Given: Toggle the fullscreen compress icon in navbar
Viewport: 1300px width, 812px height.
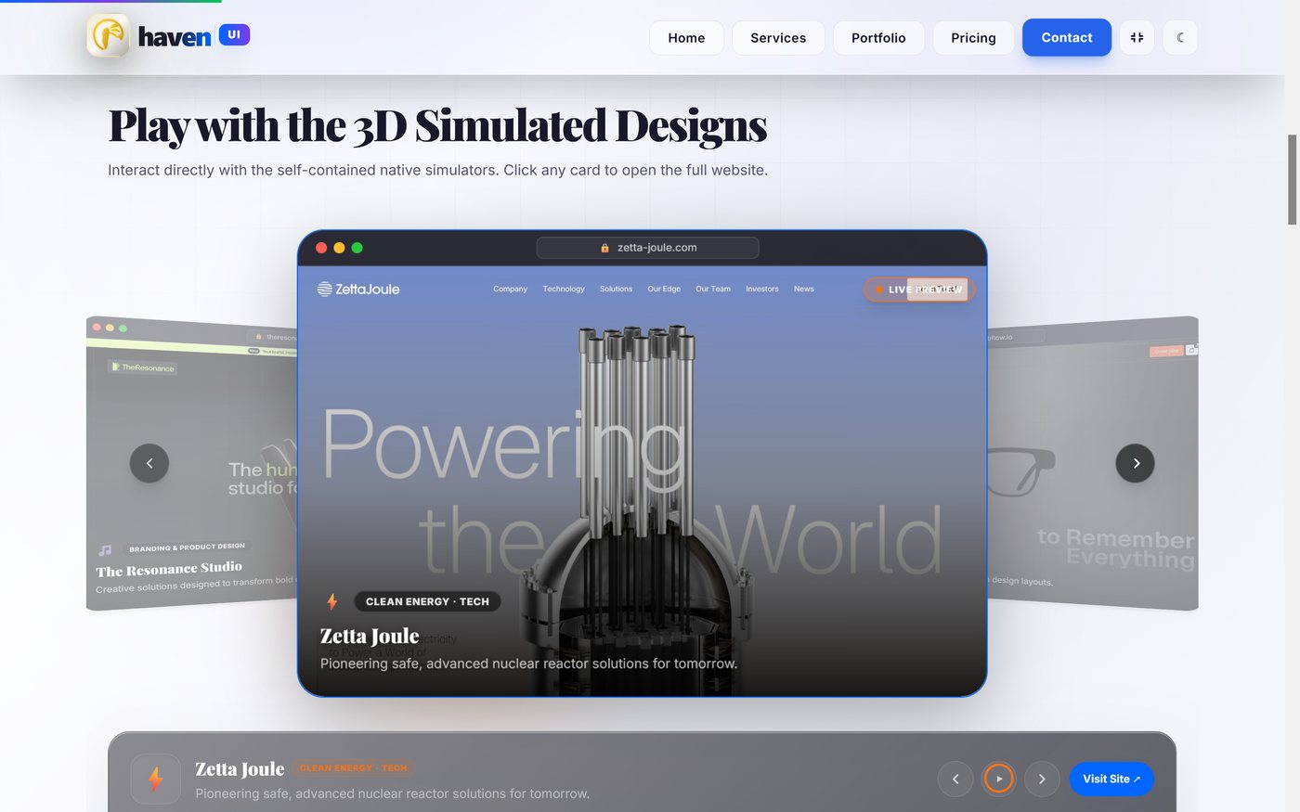Looking at the screenshot, I should tap(1137, 38).
